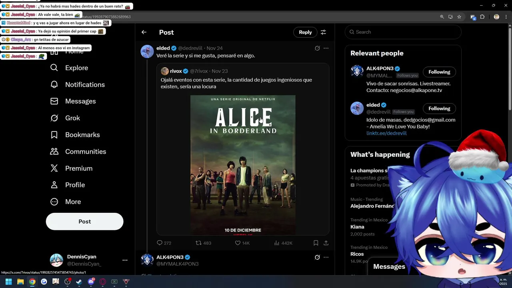Click the reply count icon showing 272
This screenshot has height=288, width=512.
tap(160, 243)
